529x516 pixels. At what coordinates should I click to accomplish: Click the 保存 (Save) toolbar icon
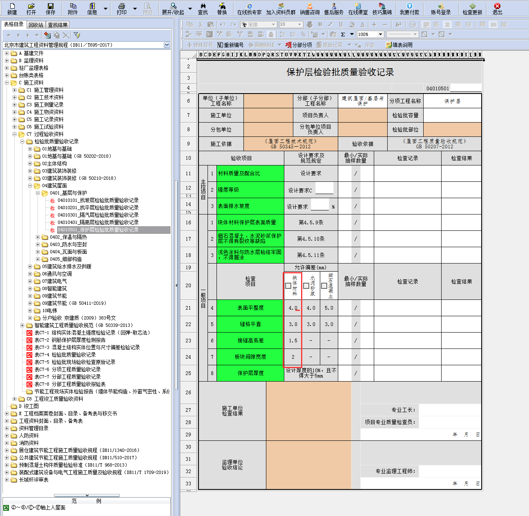(51, 9)
